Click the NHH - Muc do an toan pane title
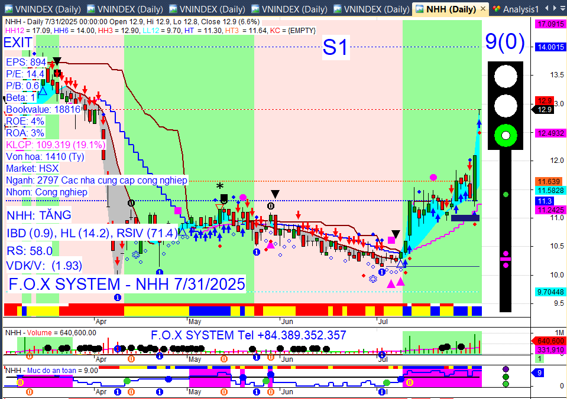The width and height of the screenshot is (567, 399). click(51, 371)
